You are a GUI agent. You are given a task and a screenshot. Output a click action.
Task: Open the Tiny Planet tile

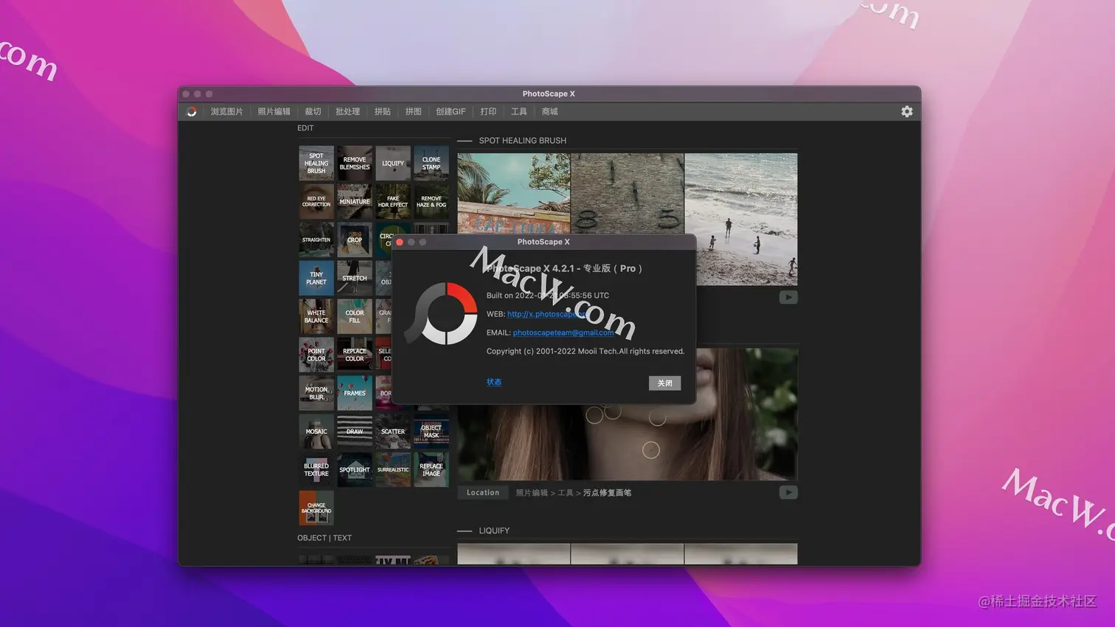(x=316, y=278)
